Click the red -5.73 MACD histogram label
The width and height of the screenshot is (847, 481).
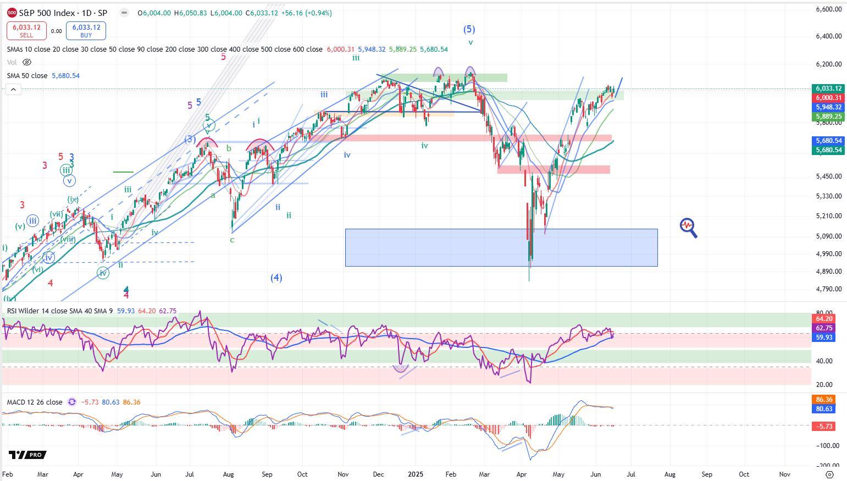pyautogui.click(x=823, y=426)
